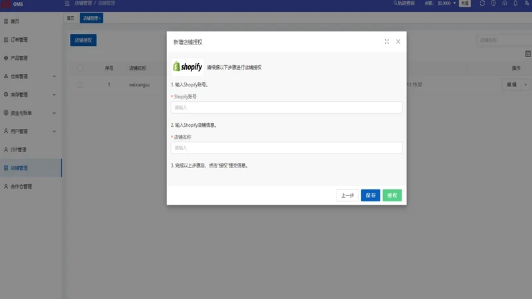Click the cloud download icon
532x299 pixels.
tap(505, 3)
